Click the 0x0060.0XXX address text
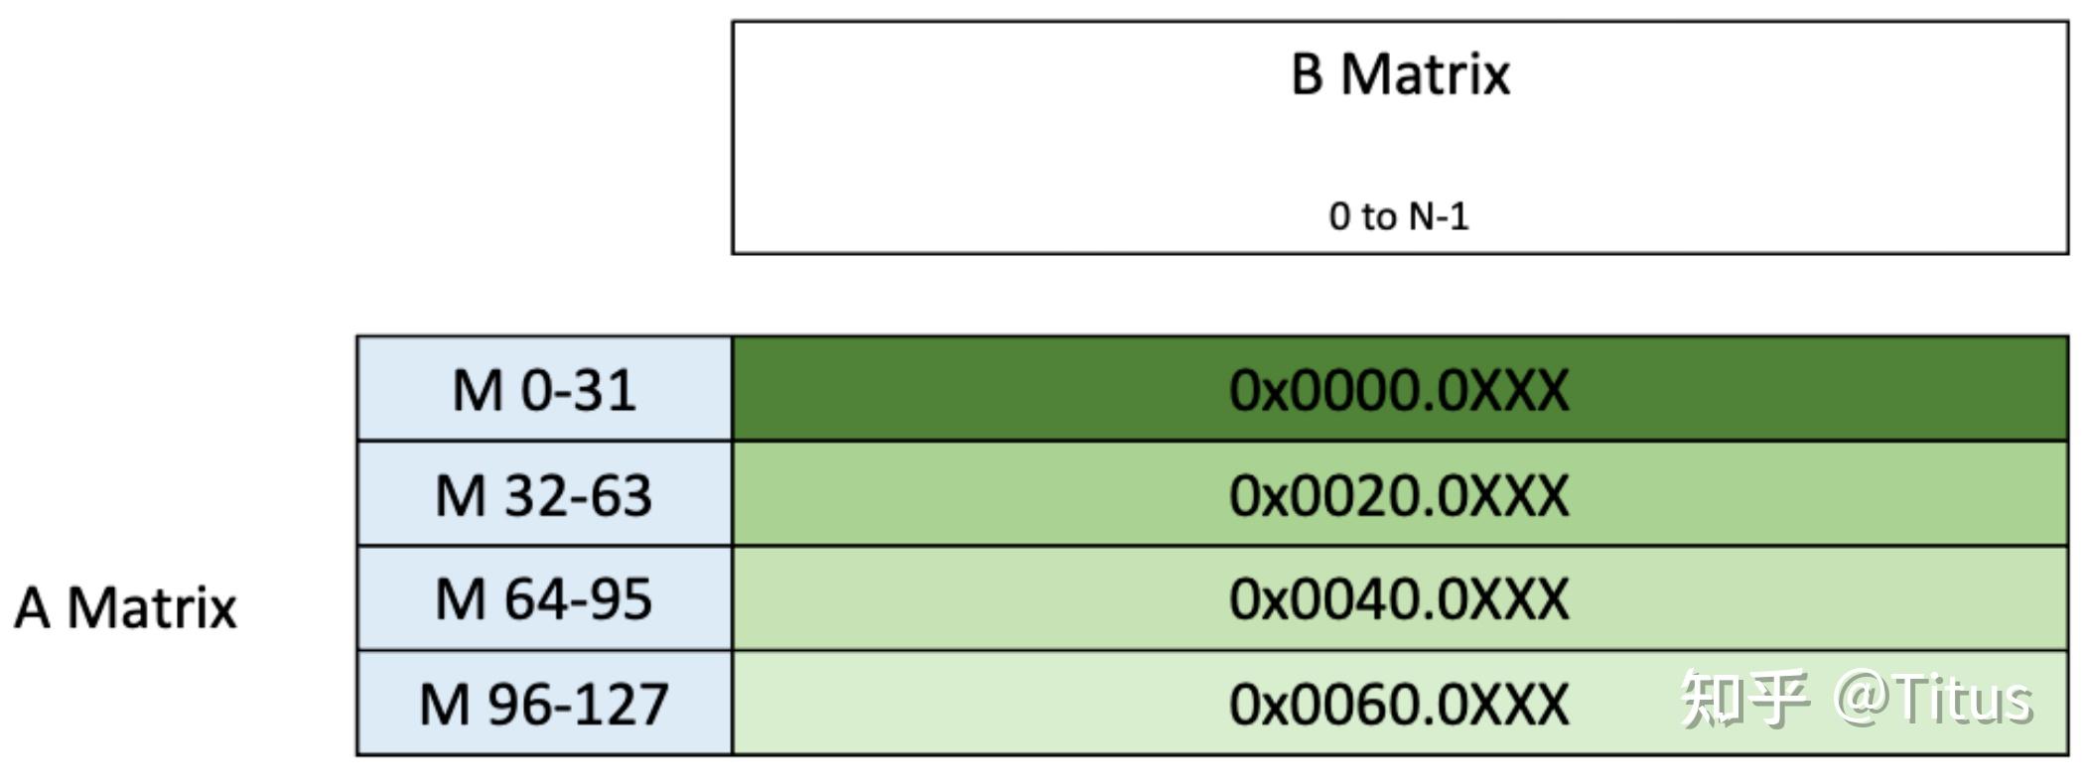Screen dimensions: 2087x784 click(x=1399, y=705)
